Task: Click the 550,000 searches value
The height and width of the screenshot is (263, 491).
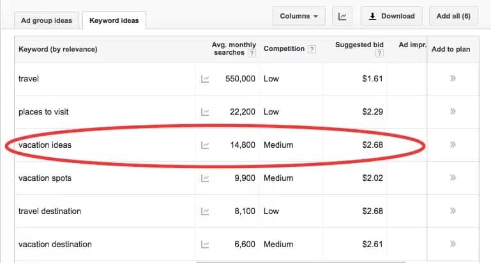Action: (x=240, y=79)
